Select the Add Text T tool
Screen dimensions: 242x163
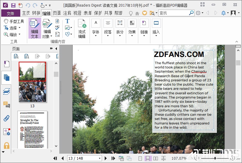(67, 21)
